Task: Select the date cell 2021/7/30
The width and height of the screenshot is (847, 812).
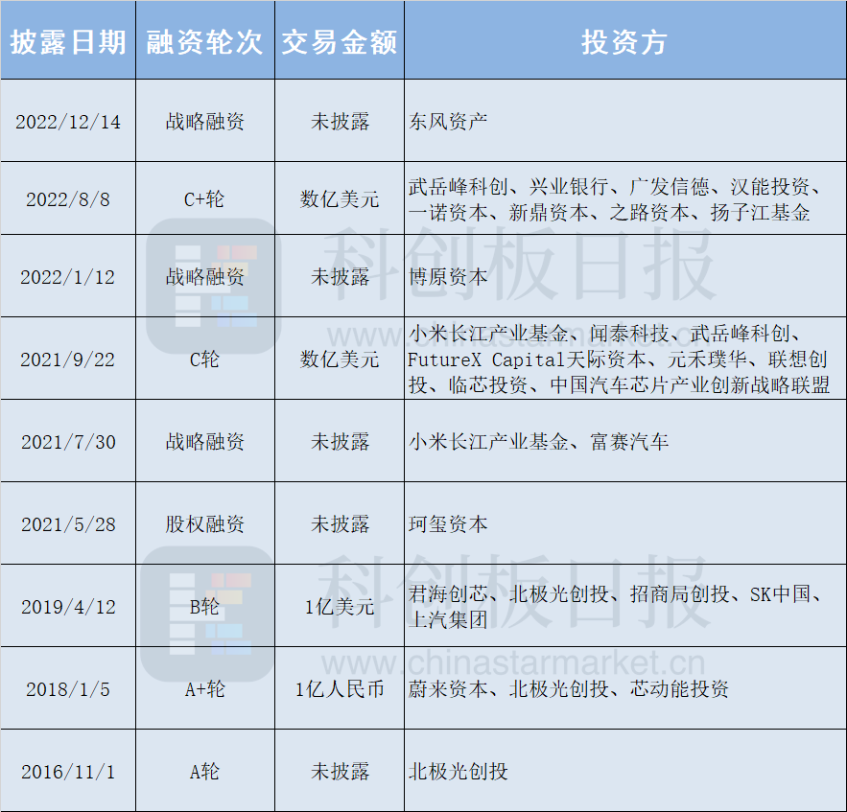Action: [x=68, y=442]
